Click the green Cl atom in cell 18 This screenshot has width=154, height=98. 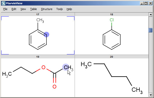coord(112,20)
